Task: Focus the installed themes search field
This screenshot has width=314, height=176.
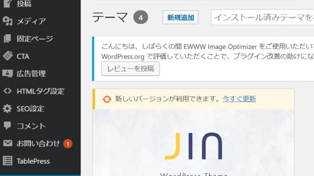Action: tap(262, 18)
